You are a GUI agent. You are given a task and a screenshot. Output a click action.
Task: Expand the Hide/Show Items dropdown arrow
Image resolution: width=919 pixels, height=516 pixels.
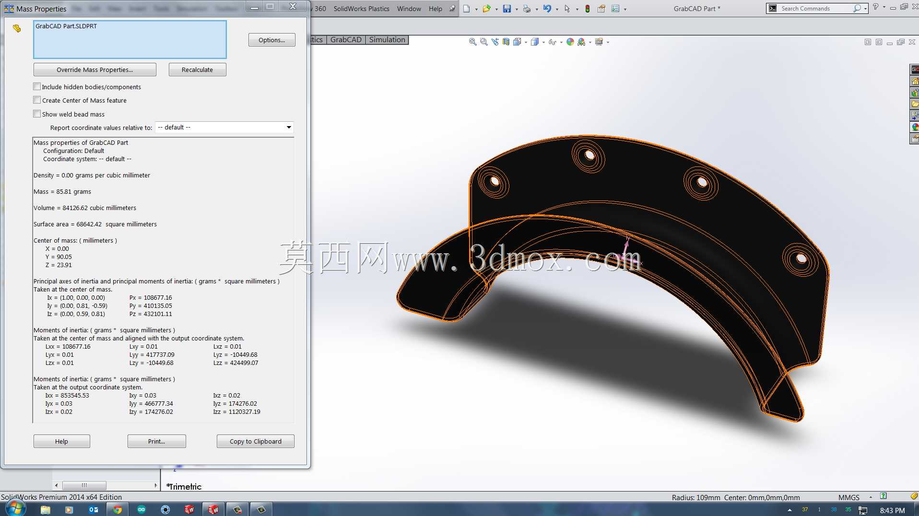click(x=561, y=43)
